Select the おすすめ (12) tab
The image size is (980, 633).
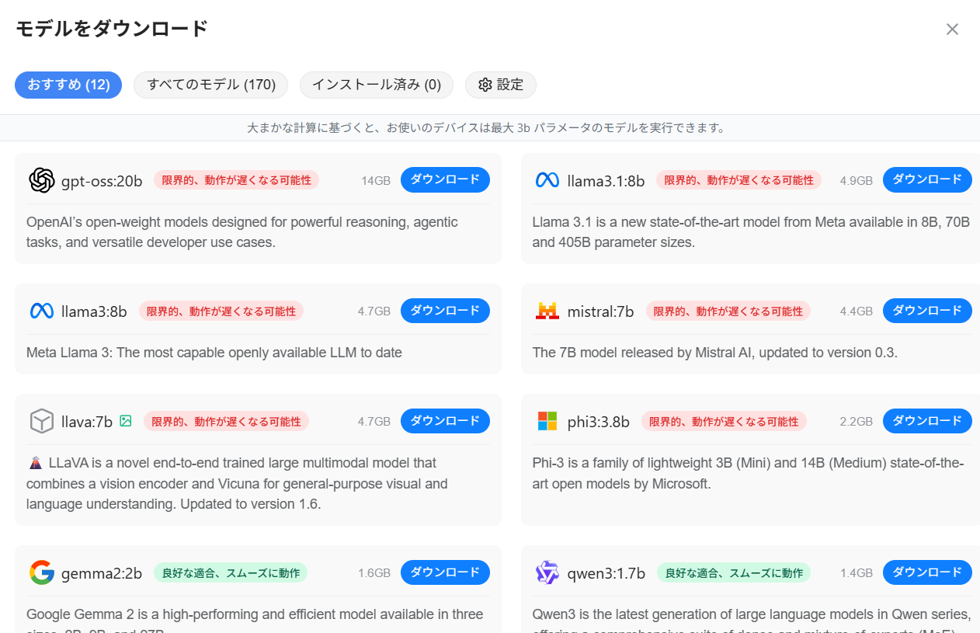coord(68,85)
